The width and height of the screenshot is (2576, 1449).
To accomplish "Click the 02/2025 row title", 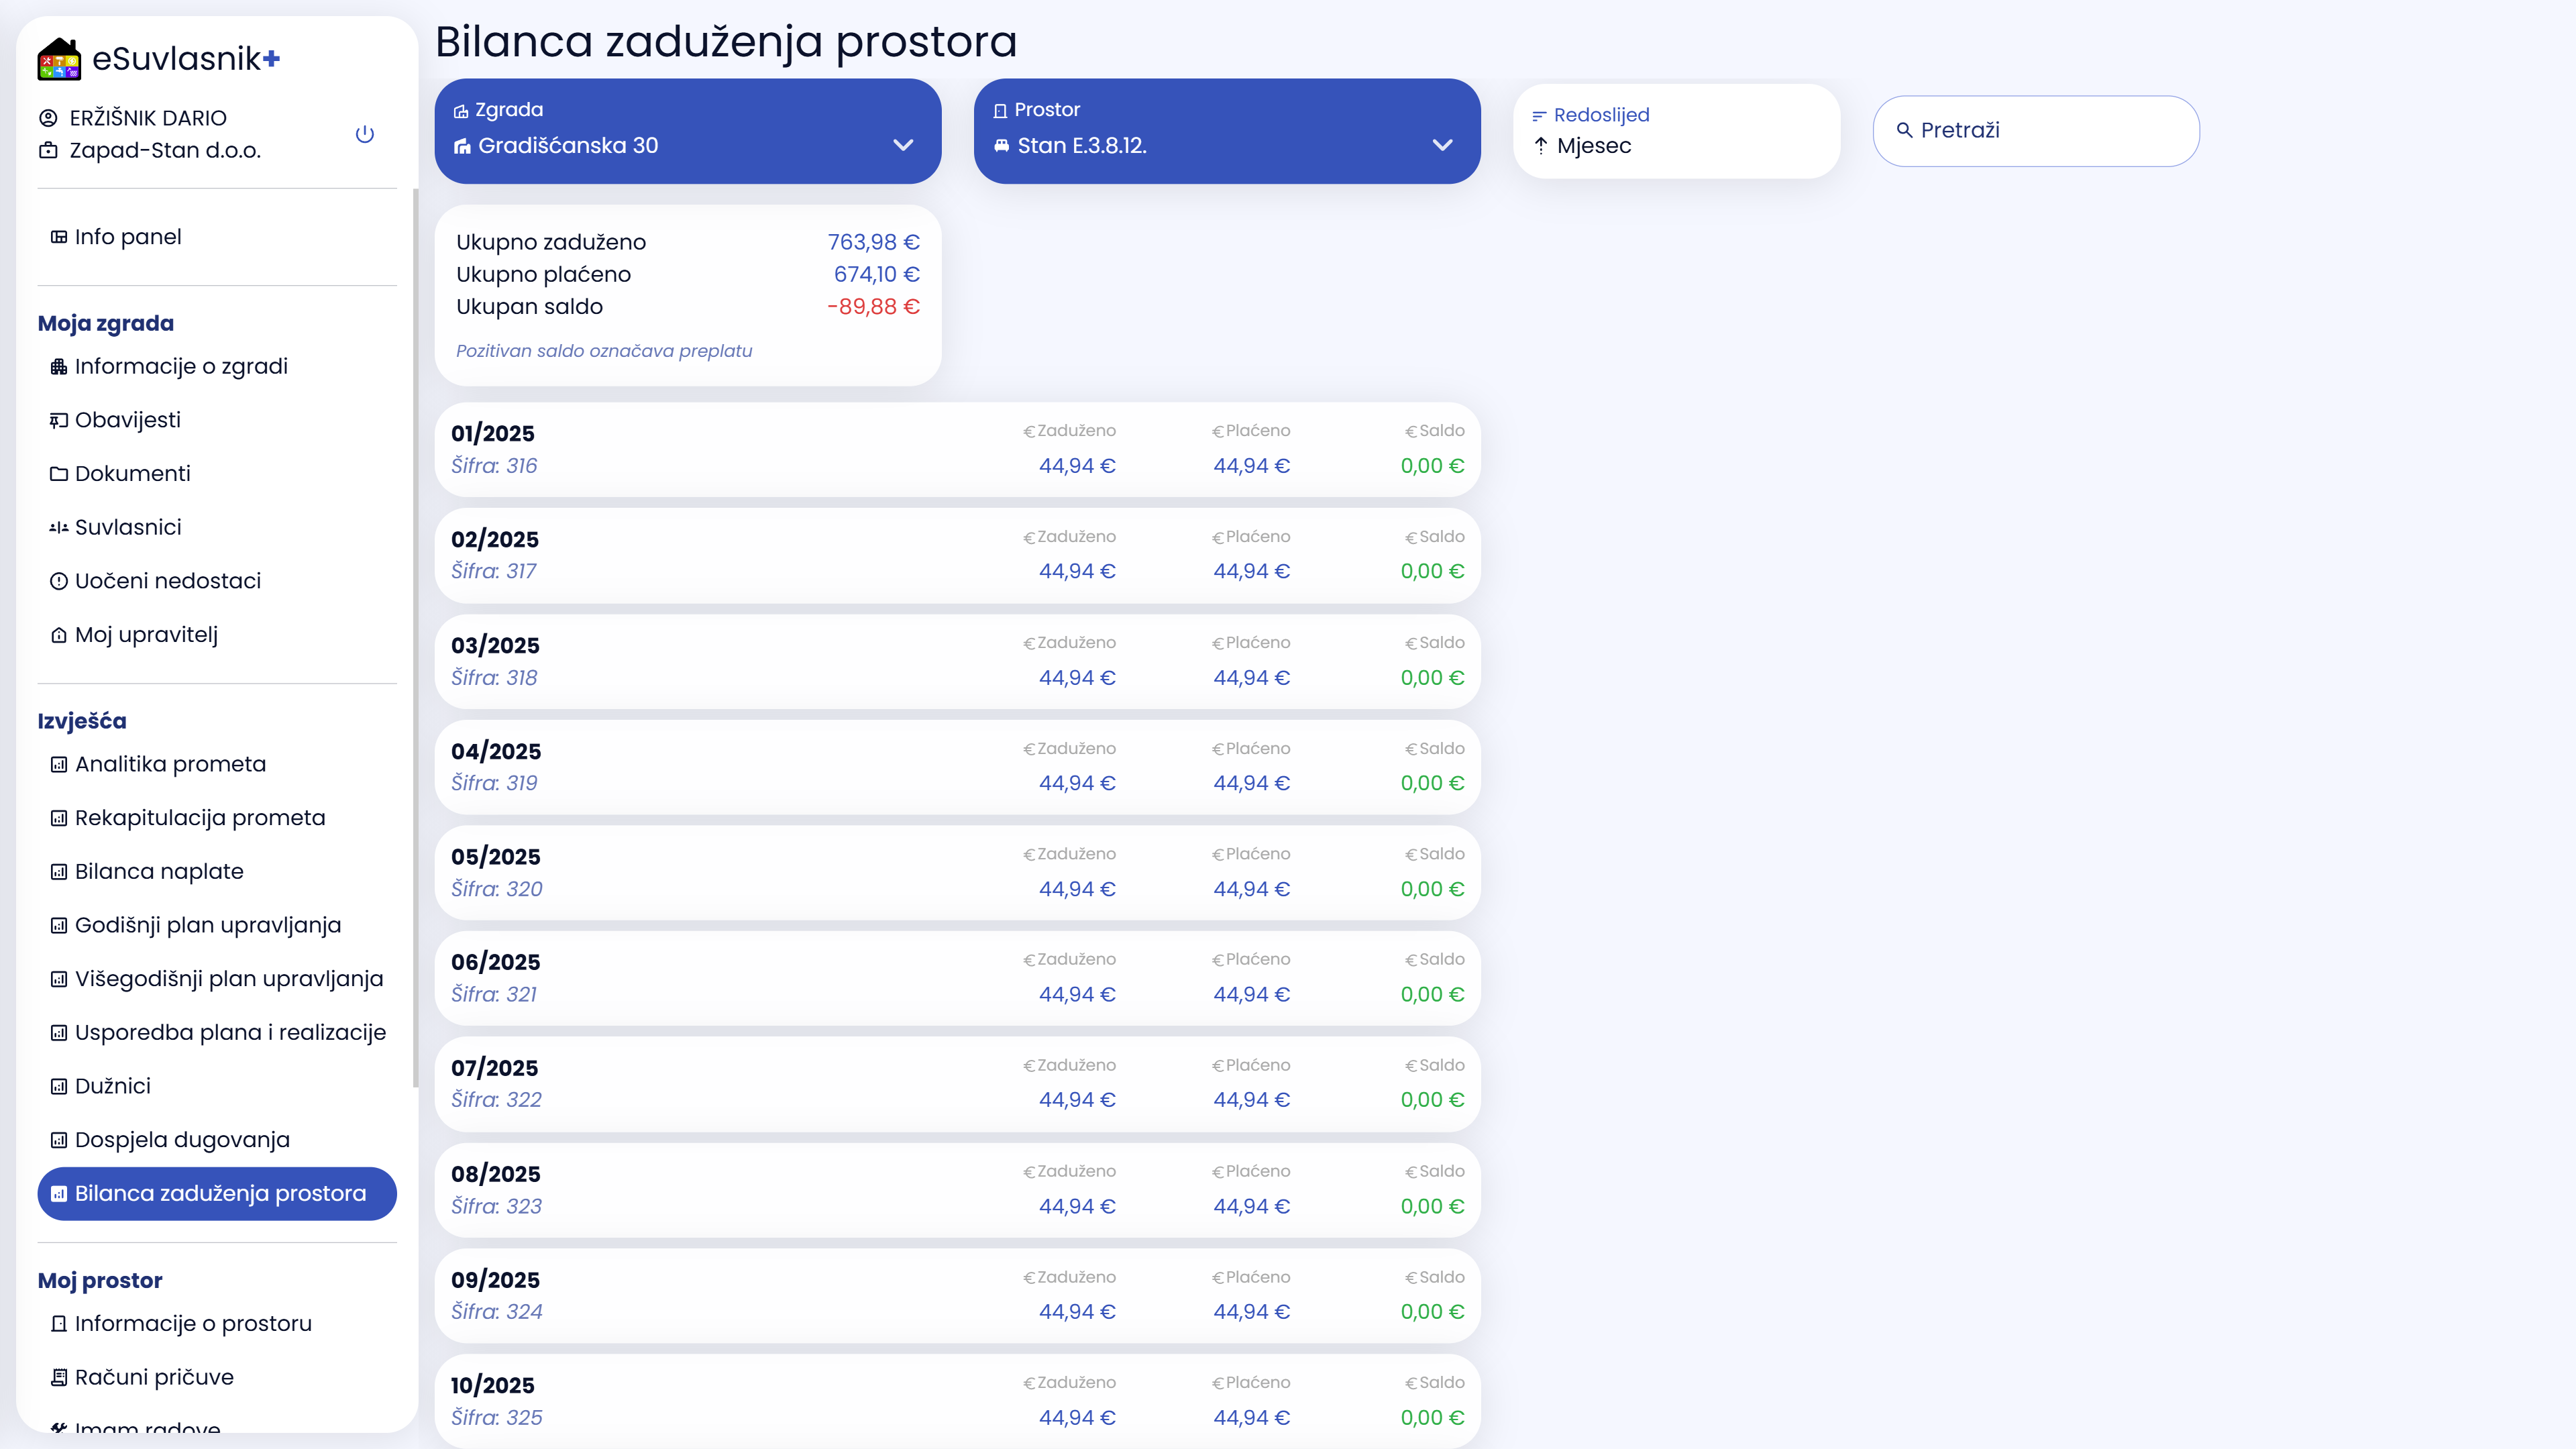I will pyautogui.click(x=495, y=540).
